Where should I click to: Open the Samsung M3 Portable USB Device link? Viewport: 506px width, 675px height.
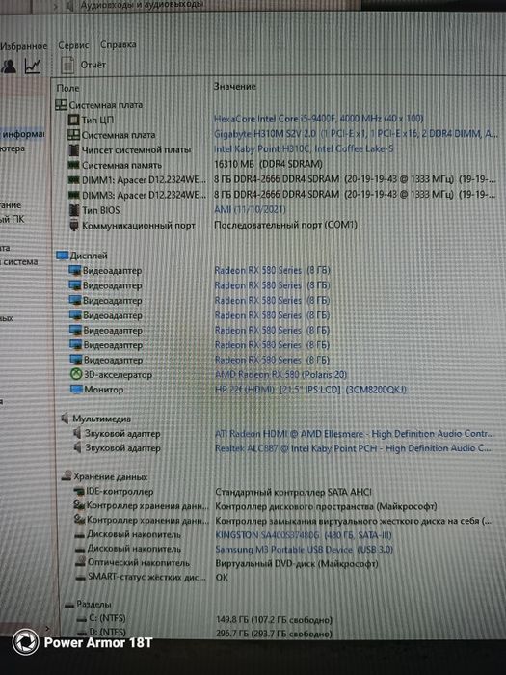305,550
